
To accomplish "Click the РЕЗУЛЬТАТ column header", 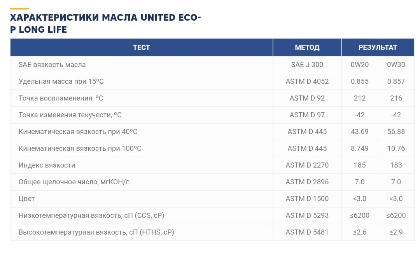I will click(x=378, y=48).
